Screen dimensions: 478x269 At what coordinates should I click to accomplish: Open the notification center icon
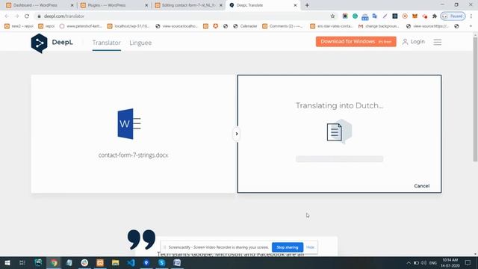(x=468, y=262)
